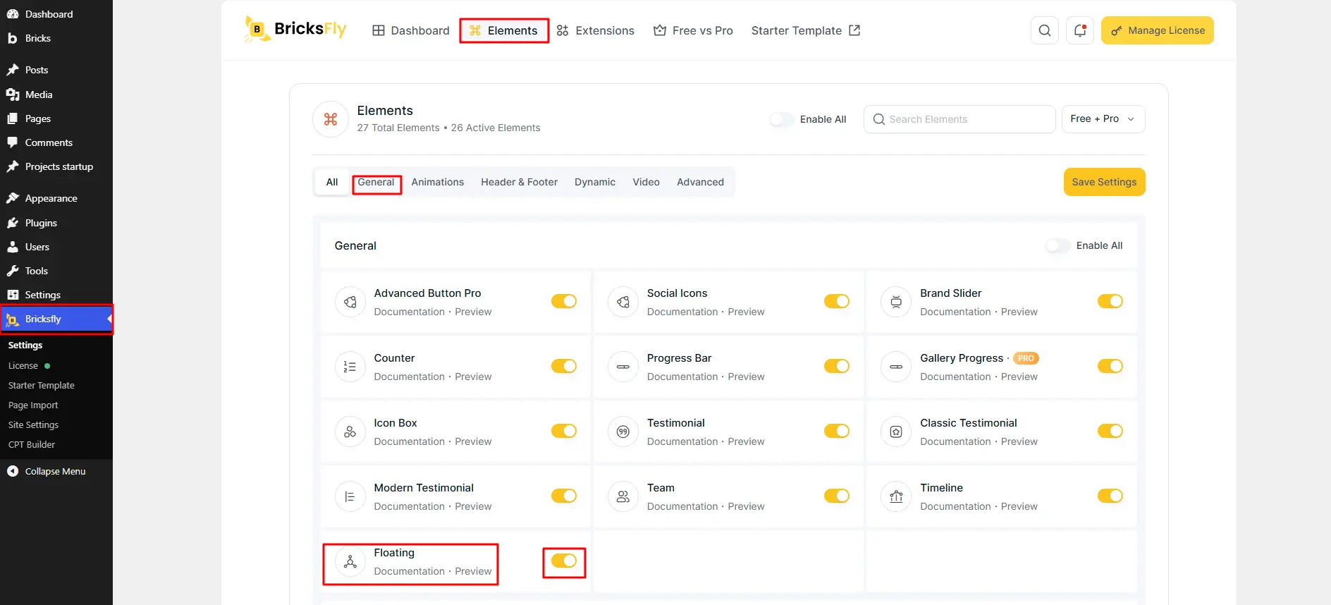Screen dimensions: 1331x605
Task: Click the Social Icons element icon
Action: pyautogui.click(x=623, y=302)
